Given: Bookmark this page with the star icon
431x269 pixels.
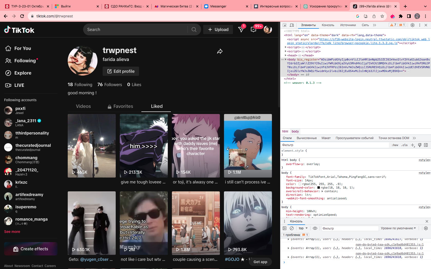Looking at the screenshot, I should pos(382,16).
